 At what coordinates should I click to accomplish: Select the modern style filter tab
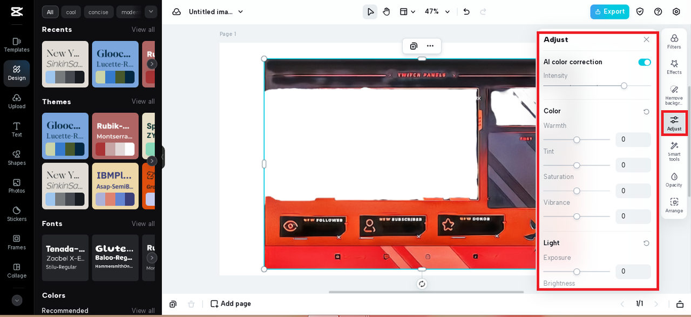click(129, 12)
